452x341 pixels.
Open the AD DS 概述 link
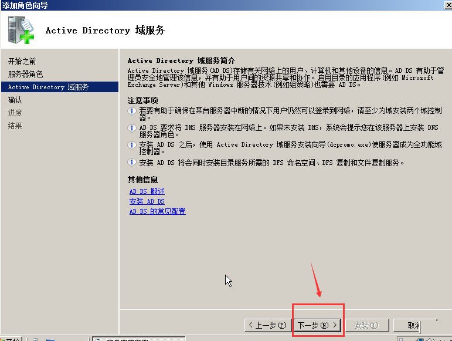coord(147,191)
